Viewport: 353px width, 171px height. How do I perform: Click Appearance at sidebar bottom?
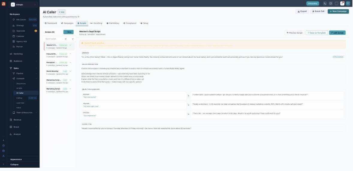point(16,159)
